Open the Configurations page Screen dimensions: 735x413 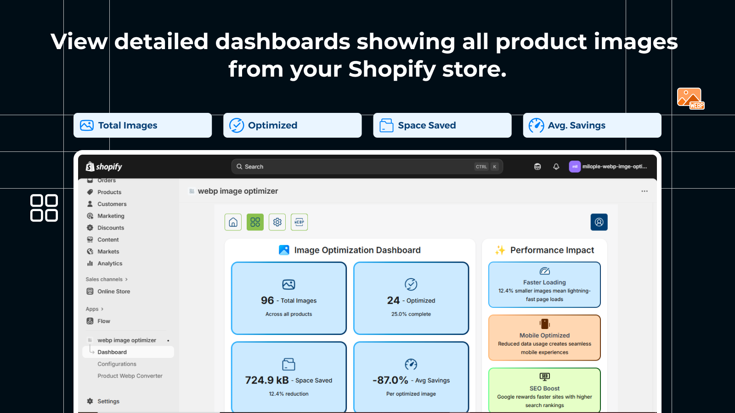pyautogui.click(x=117, y=363)
